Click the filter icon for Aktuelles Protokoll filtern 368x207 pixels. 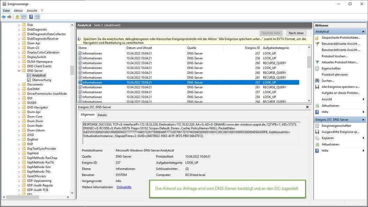click(x=317, y=62)
